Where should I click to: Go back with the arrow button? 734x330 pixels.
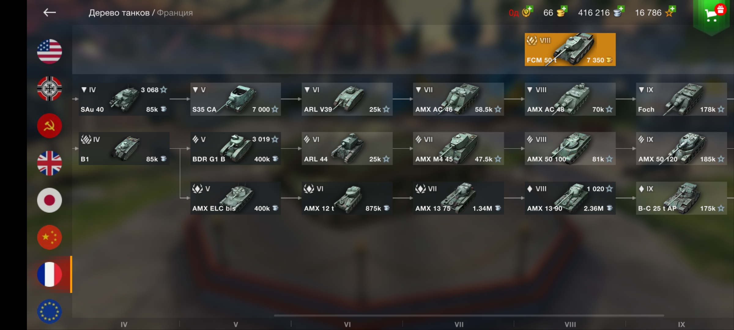click(50, 13)
